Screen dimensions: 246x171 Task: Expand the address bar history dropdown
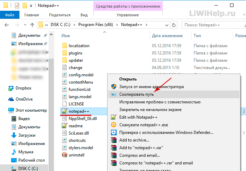click(x=167, y=25)
